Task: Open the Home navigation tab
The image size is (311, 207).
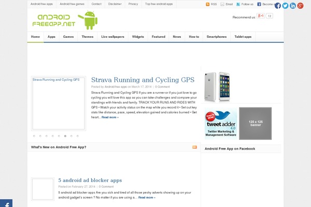Action: (35, 37)
